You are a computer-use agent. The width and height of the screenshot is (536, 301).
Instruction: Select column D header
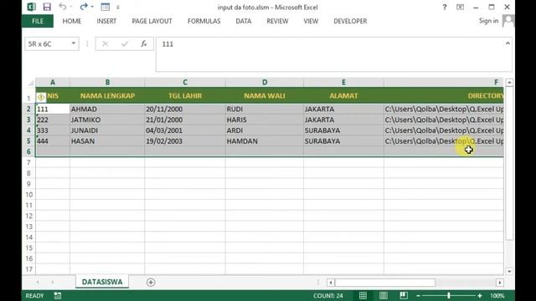tap(265, 82)
